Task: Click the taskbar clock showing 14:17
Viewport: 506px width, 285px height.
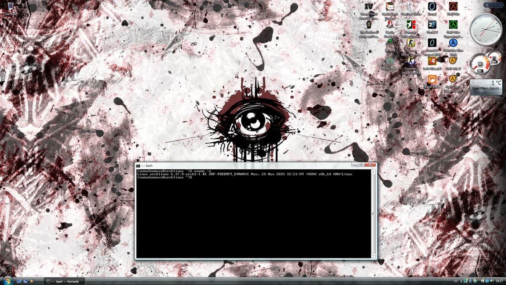Action: tap(499, 281)
